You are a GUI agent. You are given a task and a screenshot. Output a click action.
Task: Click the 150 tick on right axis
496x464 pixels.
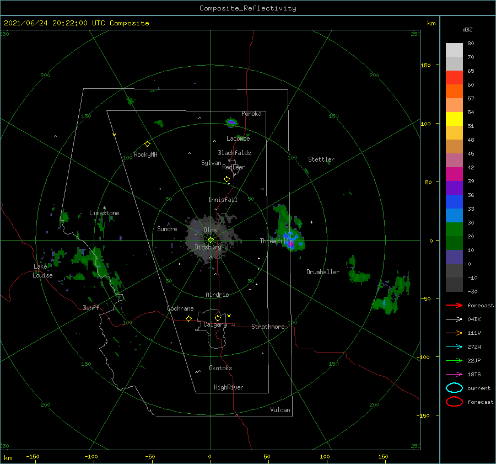click(x=425, y=65)
